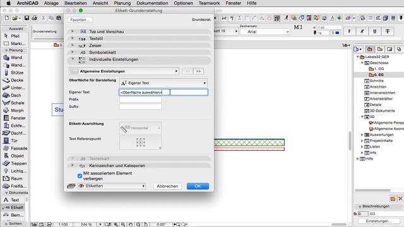Image resolution: width=404 pixels, height=227 pixels.
Task: Click the Suffix input field
Action: (140, 107)
